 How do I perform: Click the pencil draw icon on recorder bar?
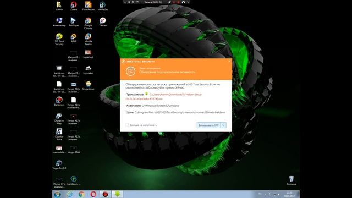click(x=170, y=2)
